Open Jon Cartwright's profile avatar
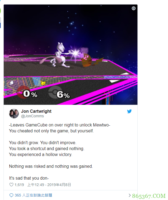 click(14, 114)
